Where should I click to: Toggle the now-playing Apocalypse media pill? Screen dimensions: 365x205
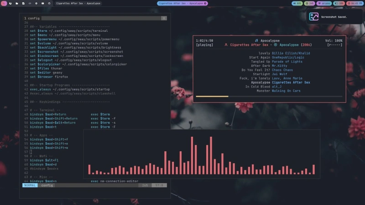coord(182,4)
